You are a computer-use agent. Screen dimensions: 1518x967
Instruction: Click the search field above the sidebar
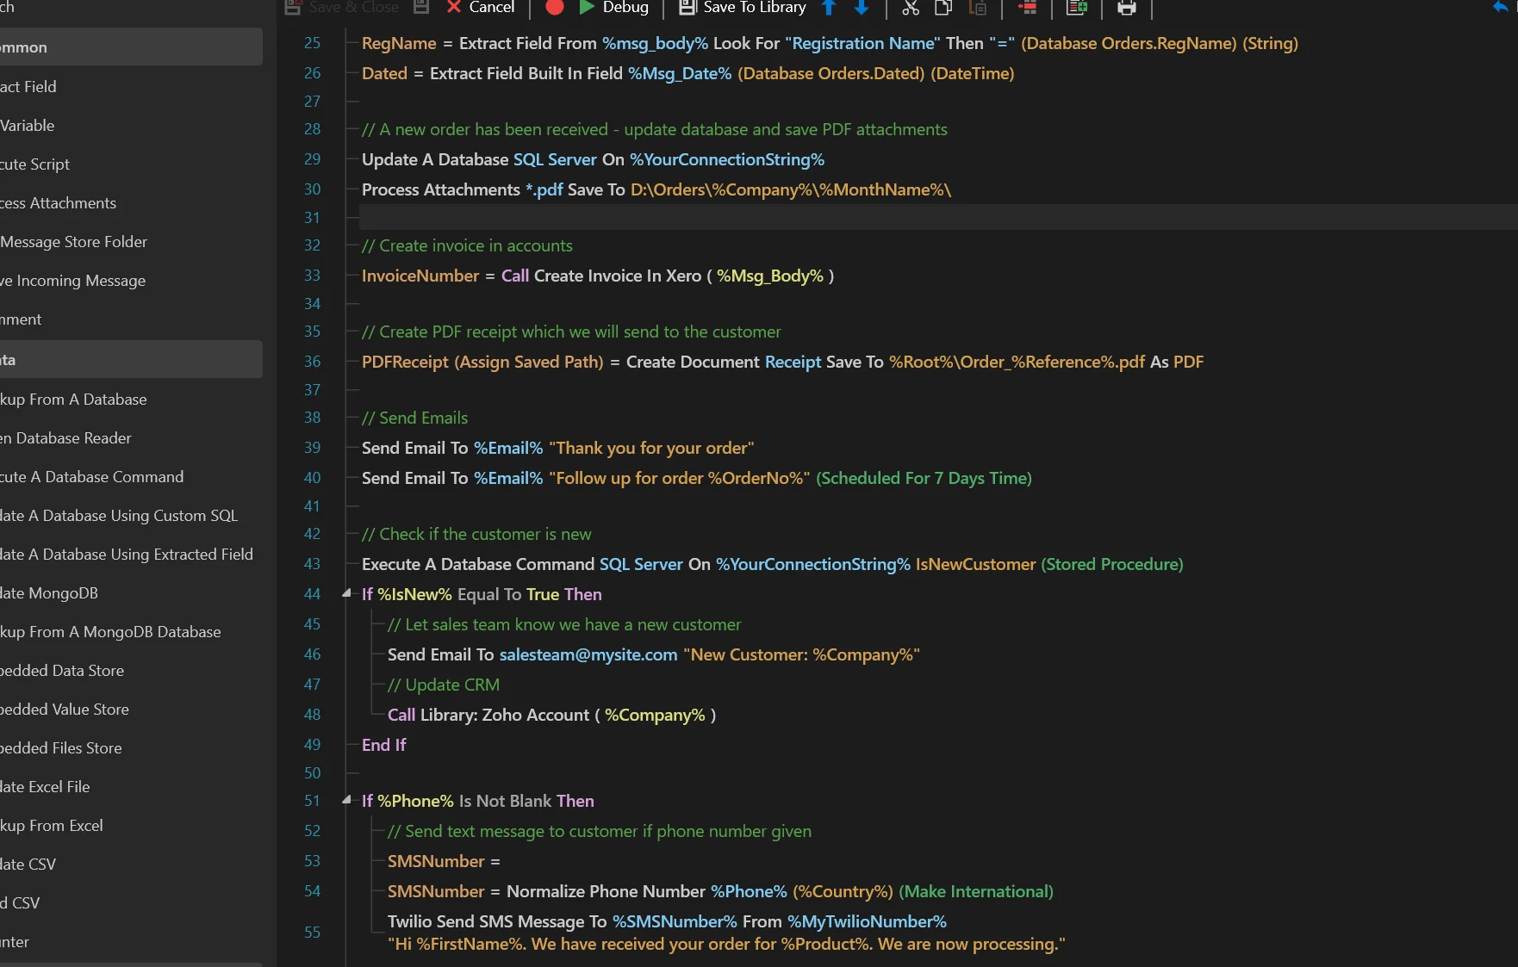[x=129, y=7]
